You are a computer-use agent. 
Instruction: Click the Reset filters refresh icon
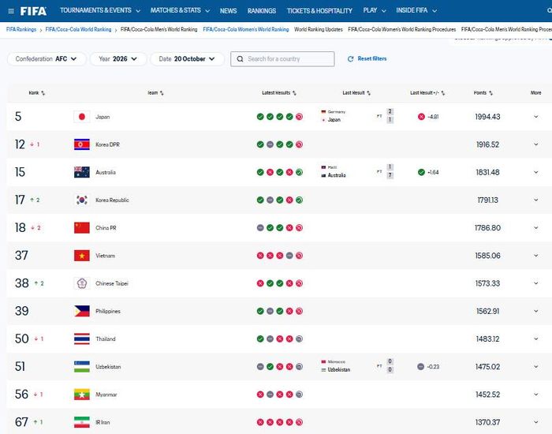(x=350, y=59)
